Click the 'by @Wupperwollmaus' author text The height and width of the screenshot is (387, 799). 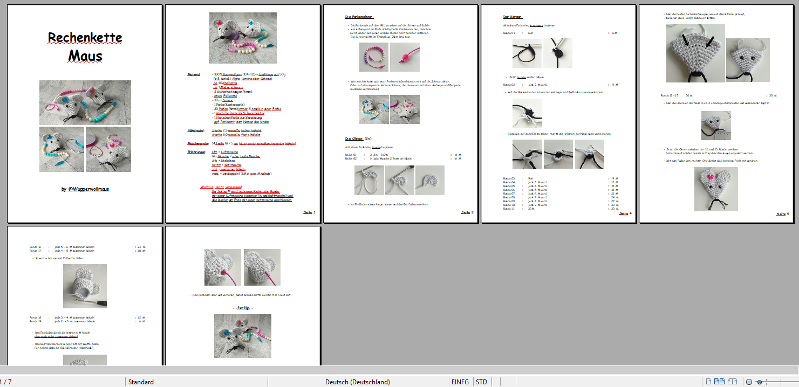[x=85, y=189]
